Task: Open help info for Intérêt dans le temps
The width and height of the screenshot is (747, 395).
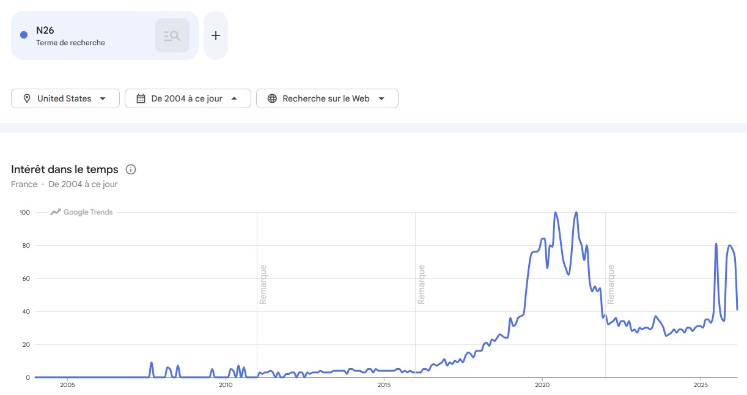Action: [x=130, y=169]
